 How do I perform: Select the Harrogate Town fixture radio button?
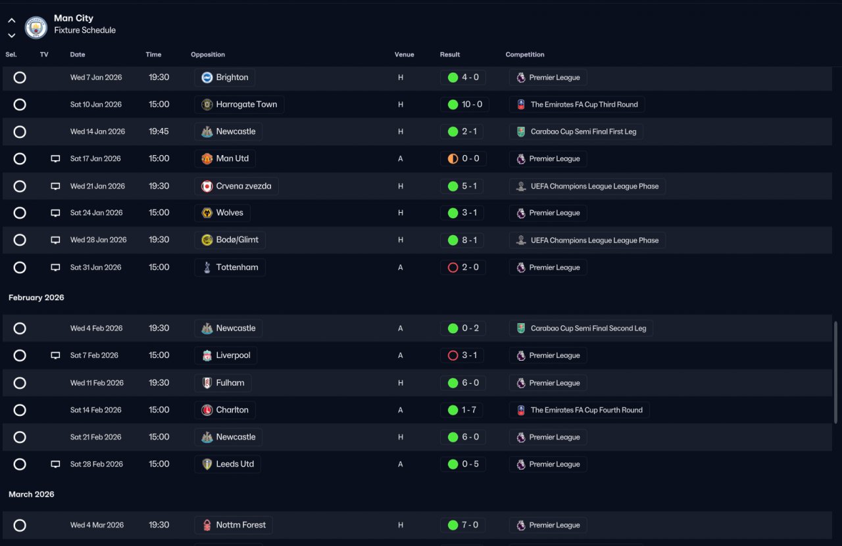(x=20, y=104)
